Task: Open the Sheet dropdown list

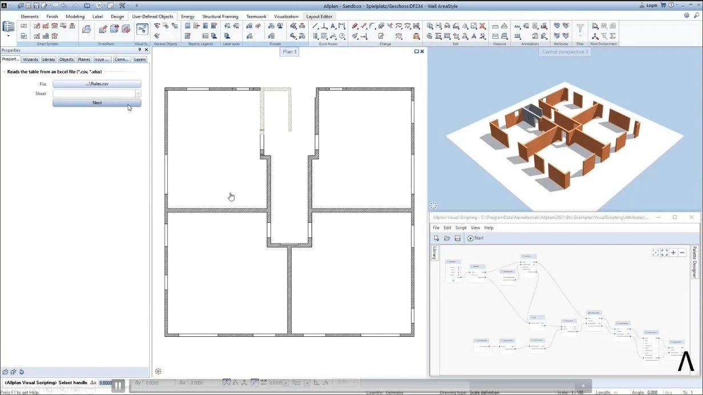Action: click(138, 93)
